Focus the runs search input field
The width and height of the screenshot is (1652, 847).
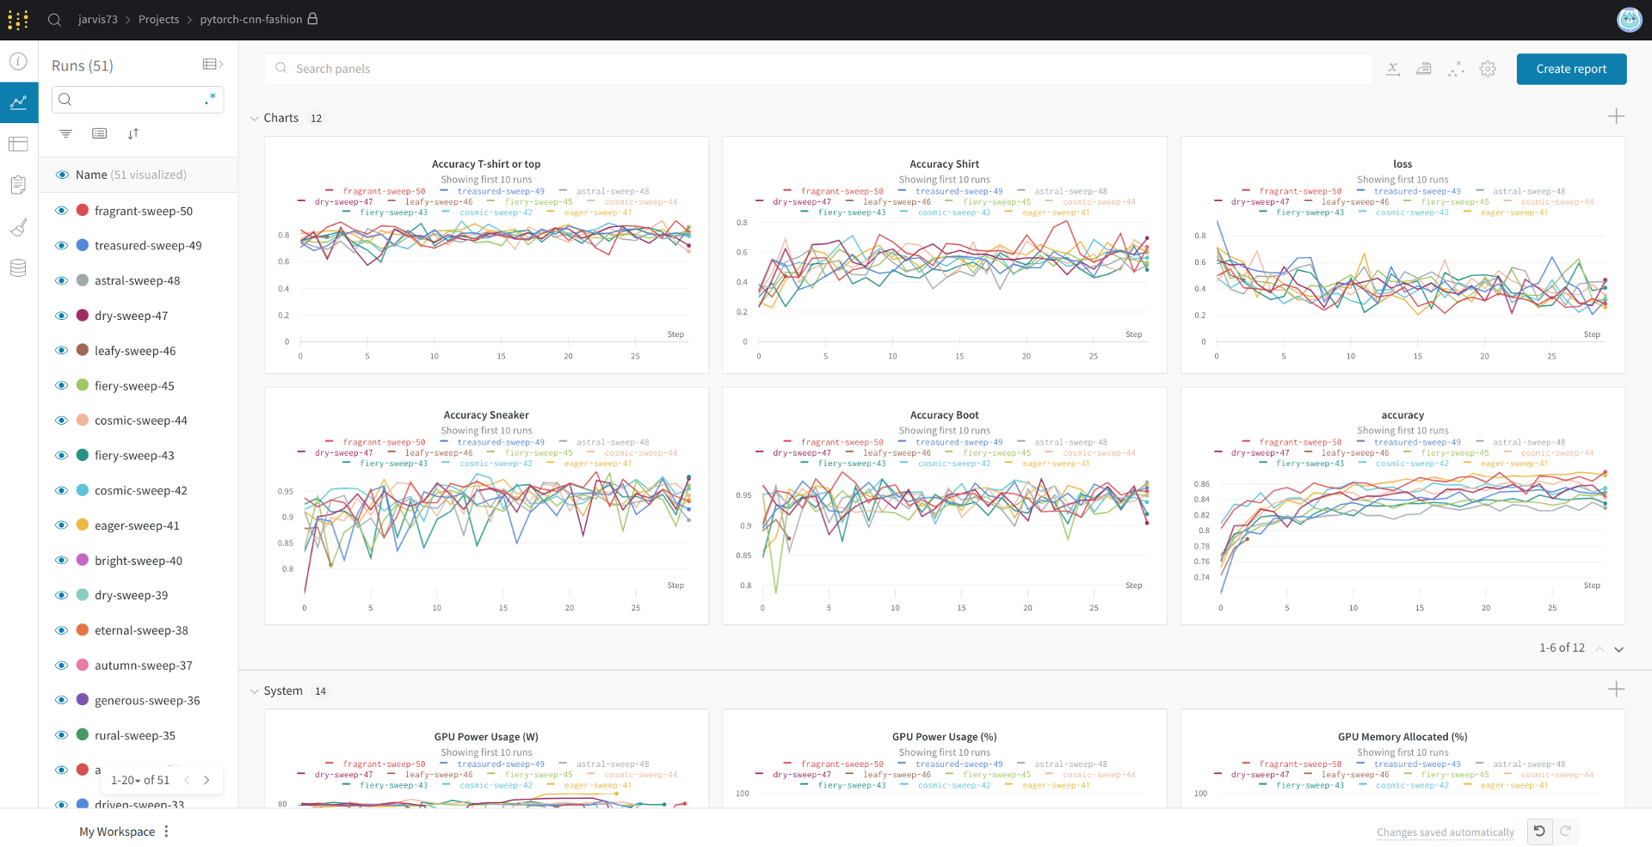[138, 100]
